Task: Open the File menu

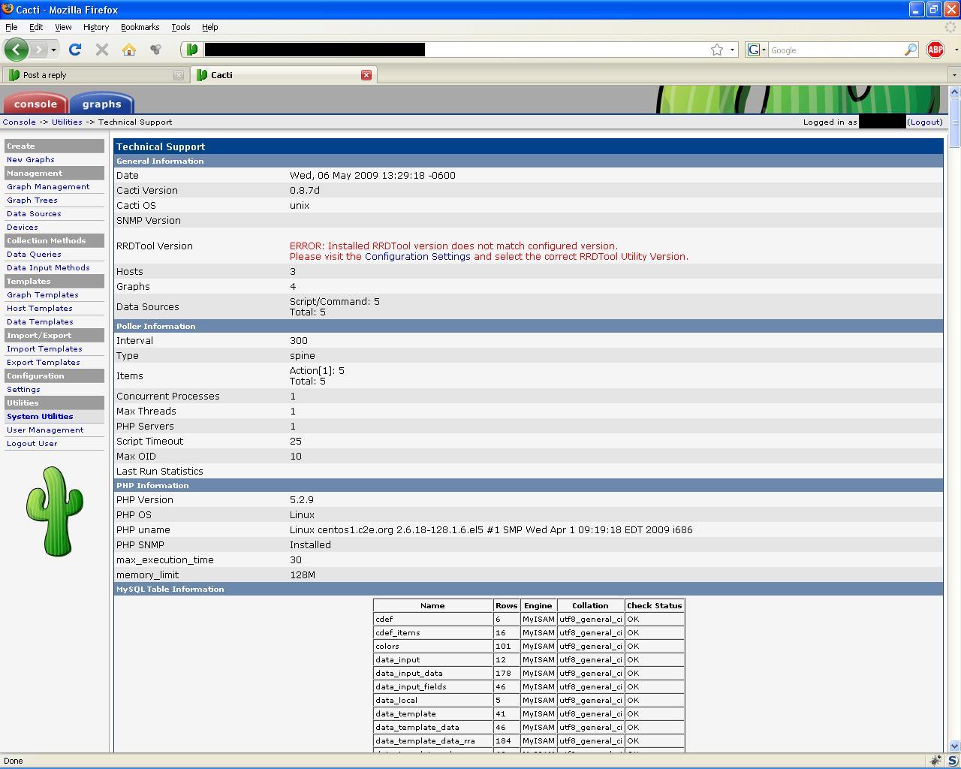Action: (11, 27)
